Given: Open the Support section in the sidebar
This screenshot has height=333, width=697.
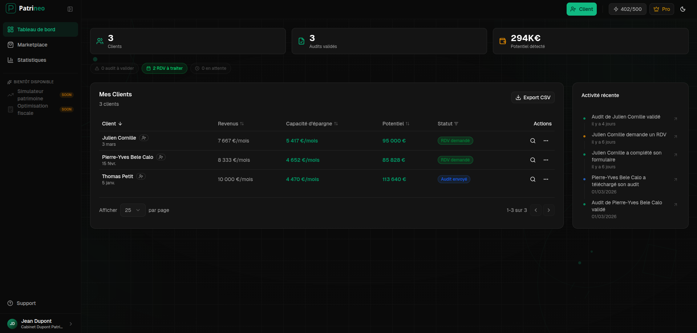Looking at the screenshot, I should pos(26,303).
